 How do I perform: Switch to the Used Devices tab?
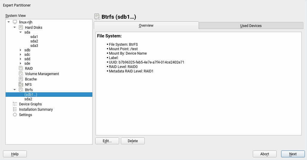tap(251, 26)
